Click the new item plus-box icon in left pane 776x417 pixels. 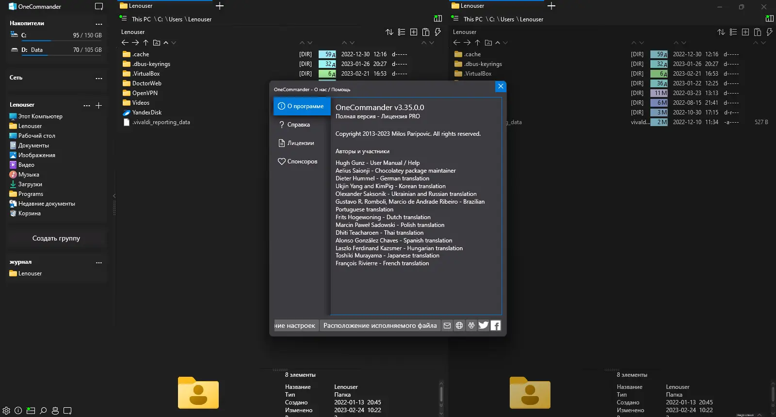(414, 32)
